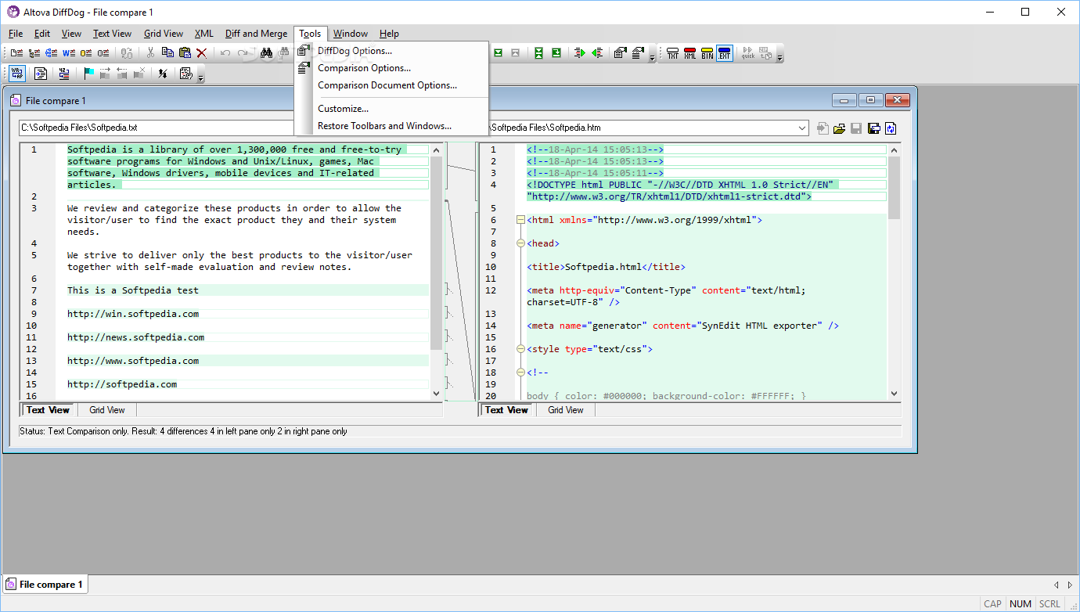
Task: Choose DiffDog Options from Tools menu
Action: 355,51
